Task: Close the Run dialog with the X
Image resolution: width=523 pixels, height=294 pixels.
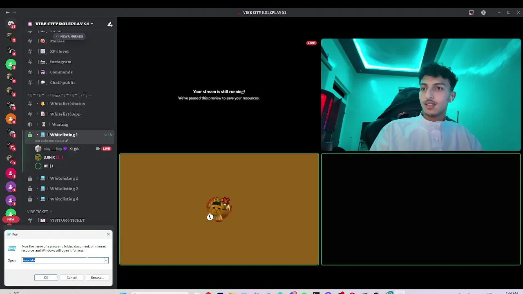Action: click(x=108, y=234)
